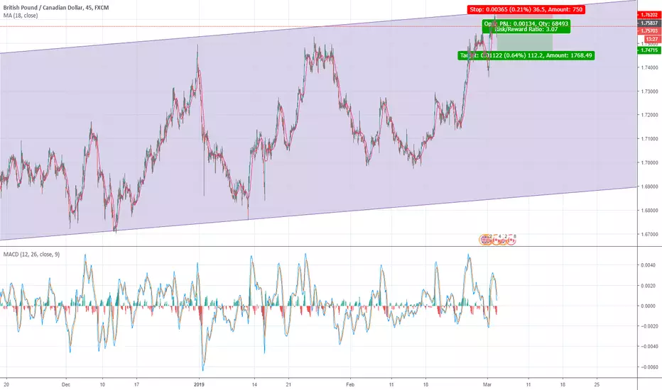This screenshot has width=662, height=390.
Task: Click the red Stop 0.00365 position label
Action: [526, 9]
